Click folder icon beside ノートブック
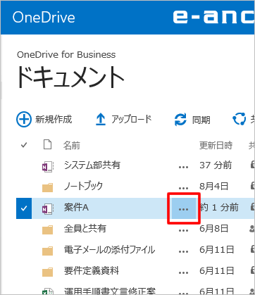 tap(48, 187)
